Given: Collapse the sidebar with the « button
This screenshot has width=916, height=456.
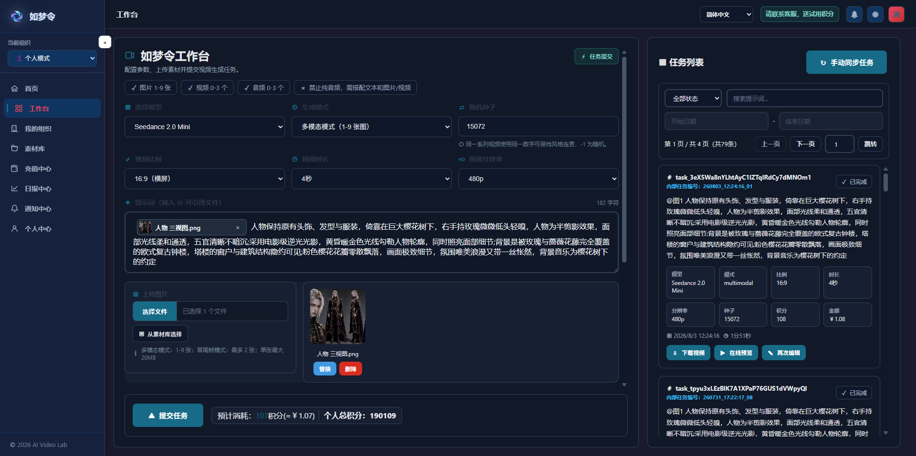Looking at the screenshot, I should point(105,42).
